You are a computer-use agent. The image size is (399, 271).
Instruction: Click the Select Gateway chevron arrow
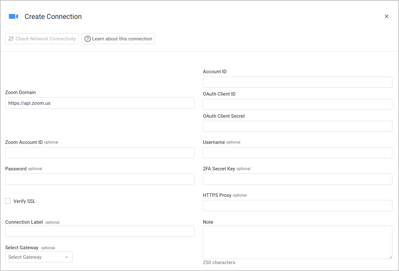click(x=67, y=257)
